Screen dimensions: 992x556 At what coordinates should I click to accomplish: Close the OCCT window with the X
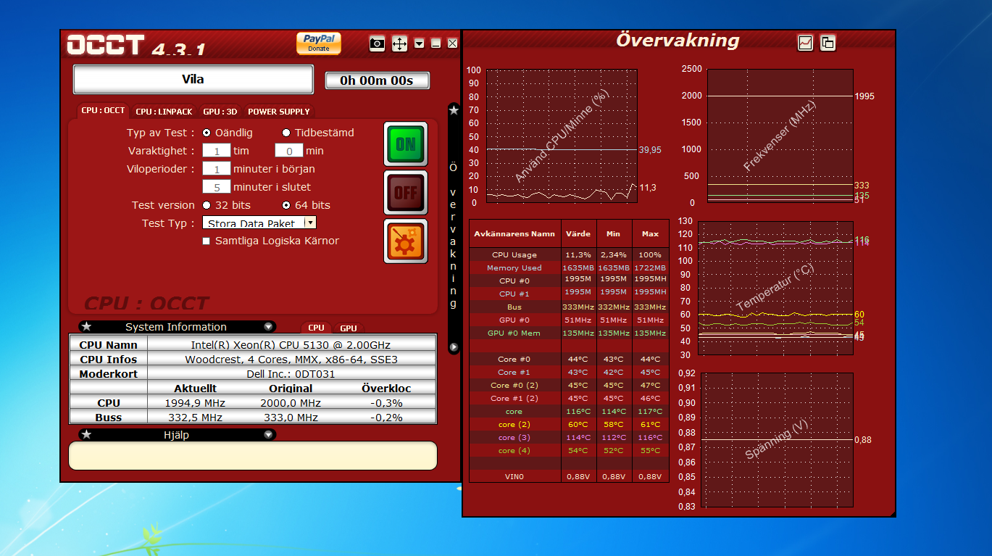click(x=453, y=43)
